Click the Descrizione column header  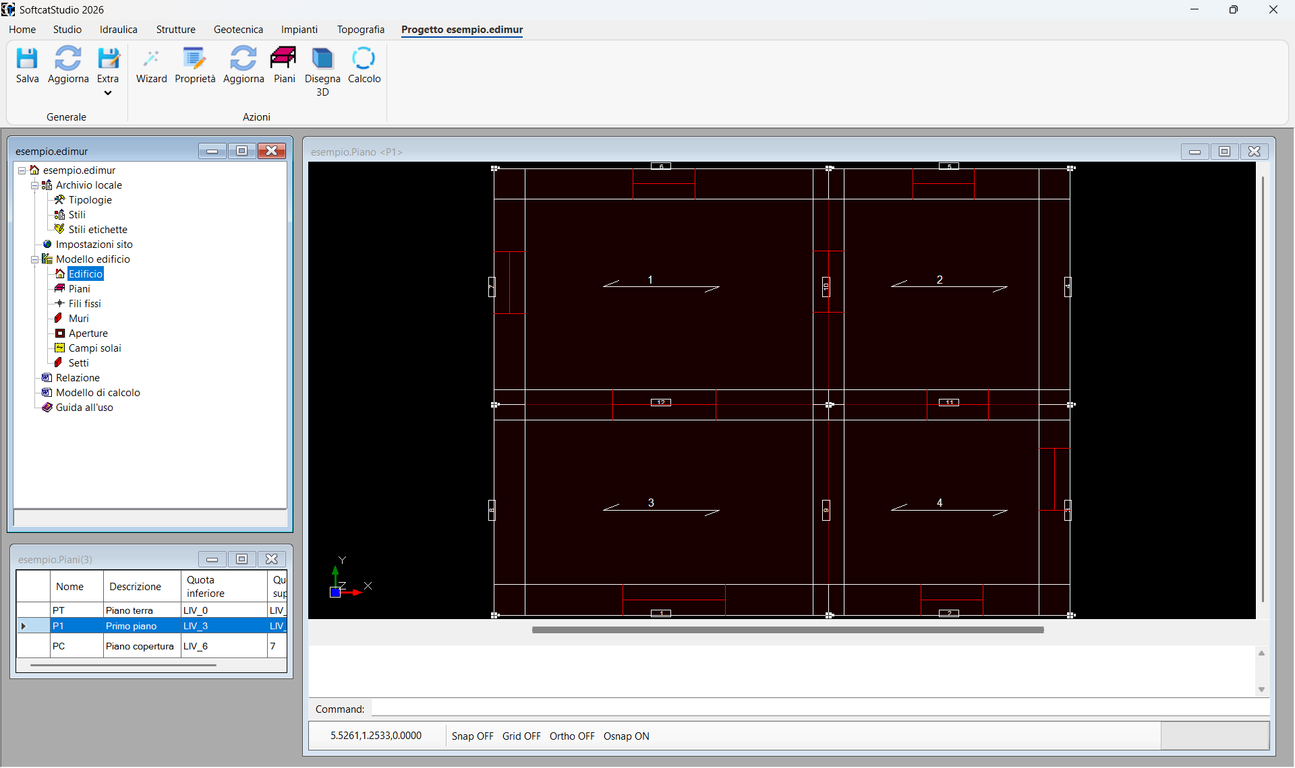tap(141, 587)
